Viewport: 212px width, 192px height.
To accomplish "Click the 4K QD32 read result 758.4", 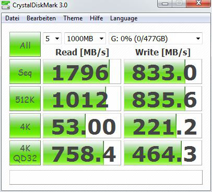I will click(82, 153).
